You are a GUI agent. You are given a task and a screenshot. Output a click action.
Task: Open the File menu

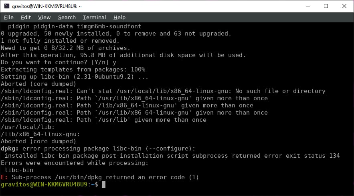tap(9, 17)
